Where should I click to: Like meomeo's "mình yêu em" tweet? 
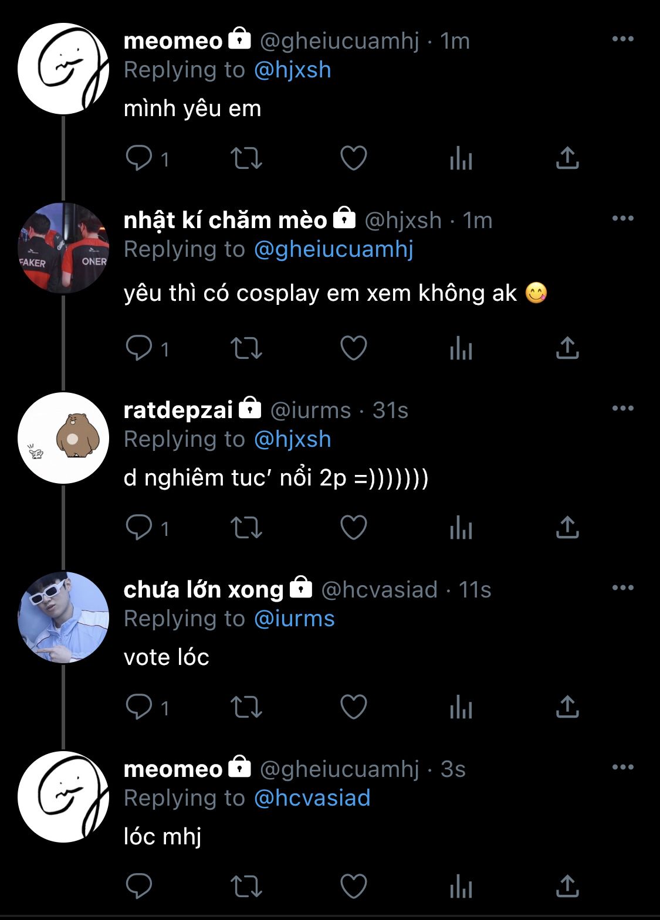coord(354,158)
